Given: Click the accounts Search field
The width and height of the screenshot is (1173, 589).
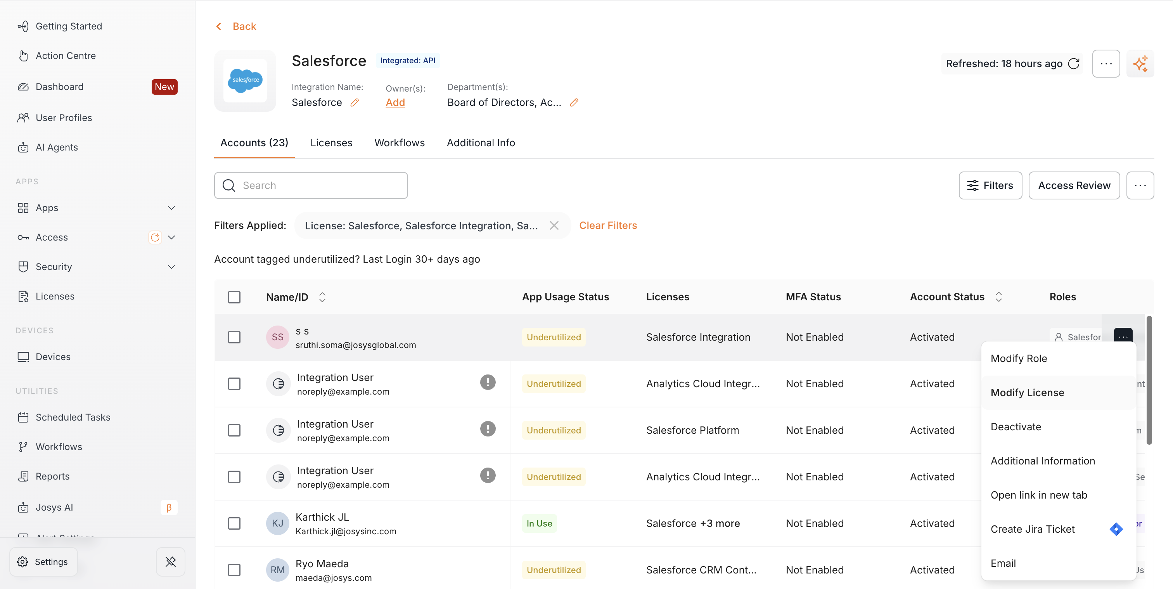Looking at the screenshot, I should point(311,185).
